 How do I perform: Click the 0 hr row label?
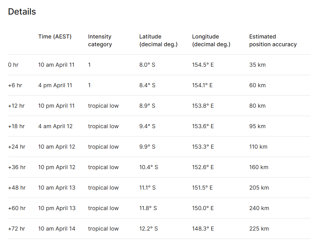[13, 65]
